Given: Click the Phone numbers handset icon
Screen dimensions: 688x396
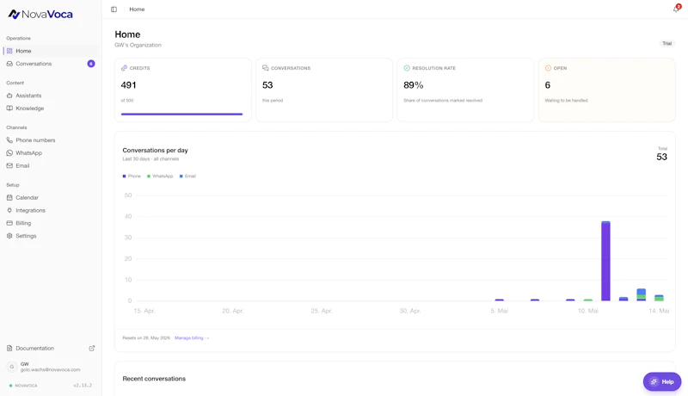Looking at the screenshot, I should tap(9, 140).
